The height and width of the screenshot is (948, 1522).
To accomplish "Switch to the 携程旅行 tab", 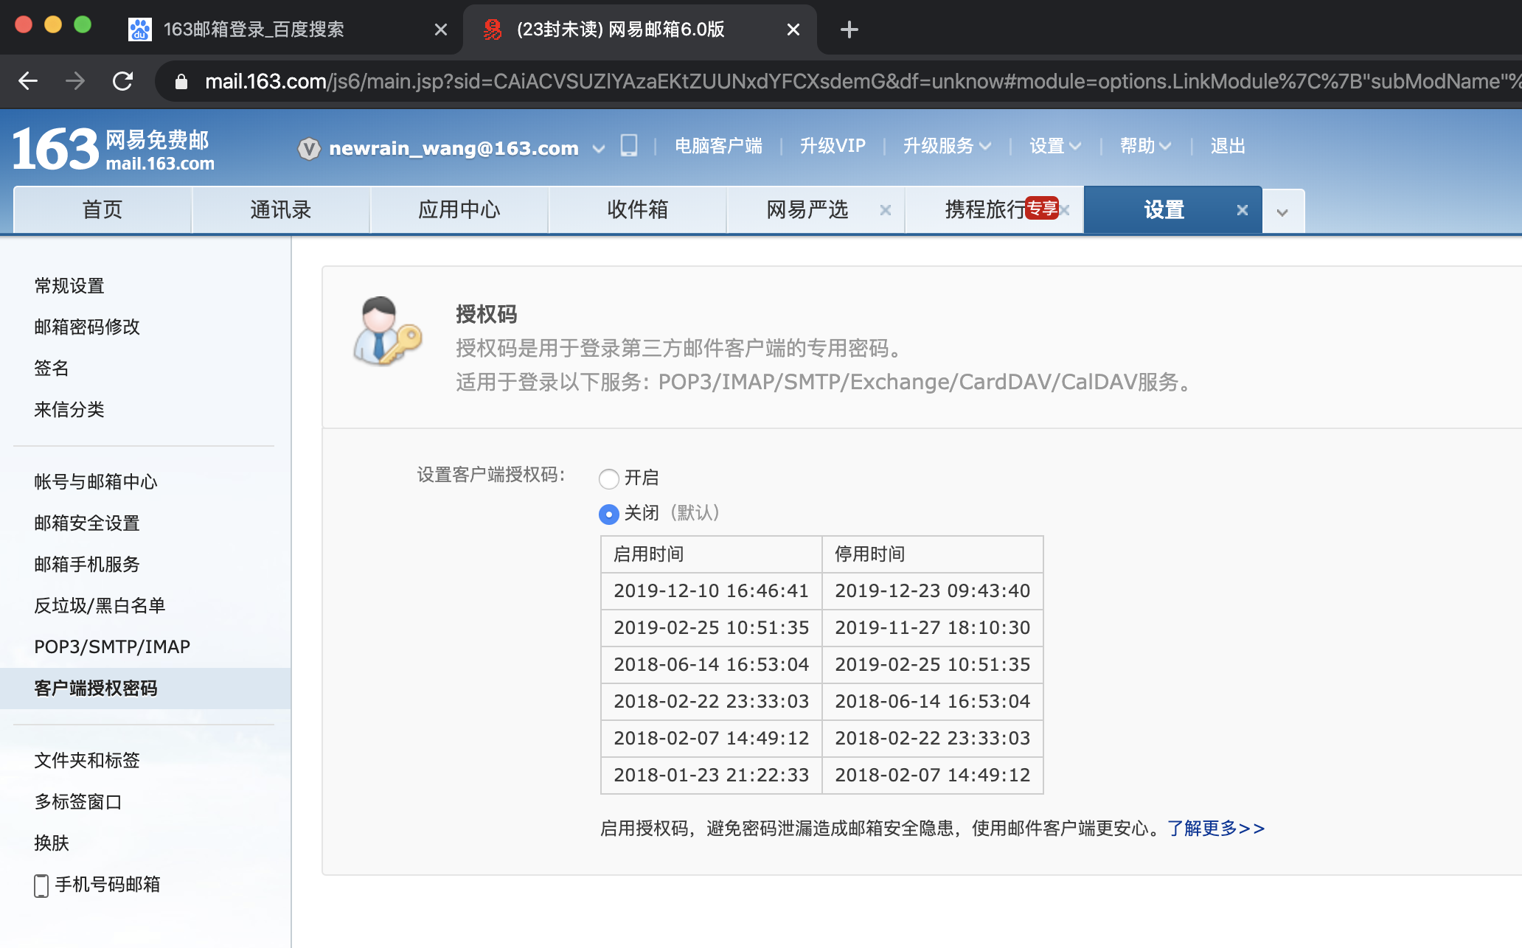I will 985,210.
